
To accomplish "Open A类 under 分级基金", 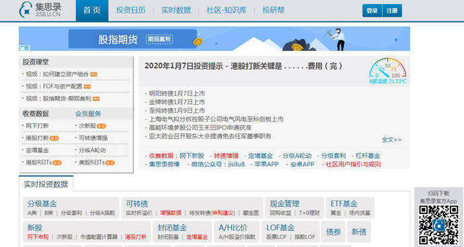I will click(x=32, y=213).
